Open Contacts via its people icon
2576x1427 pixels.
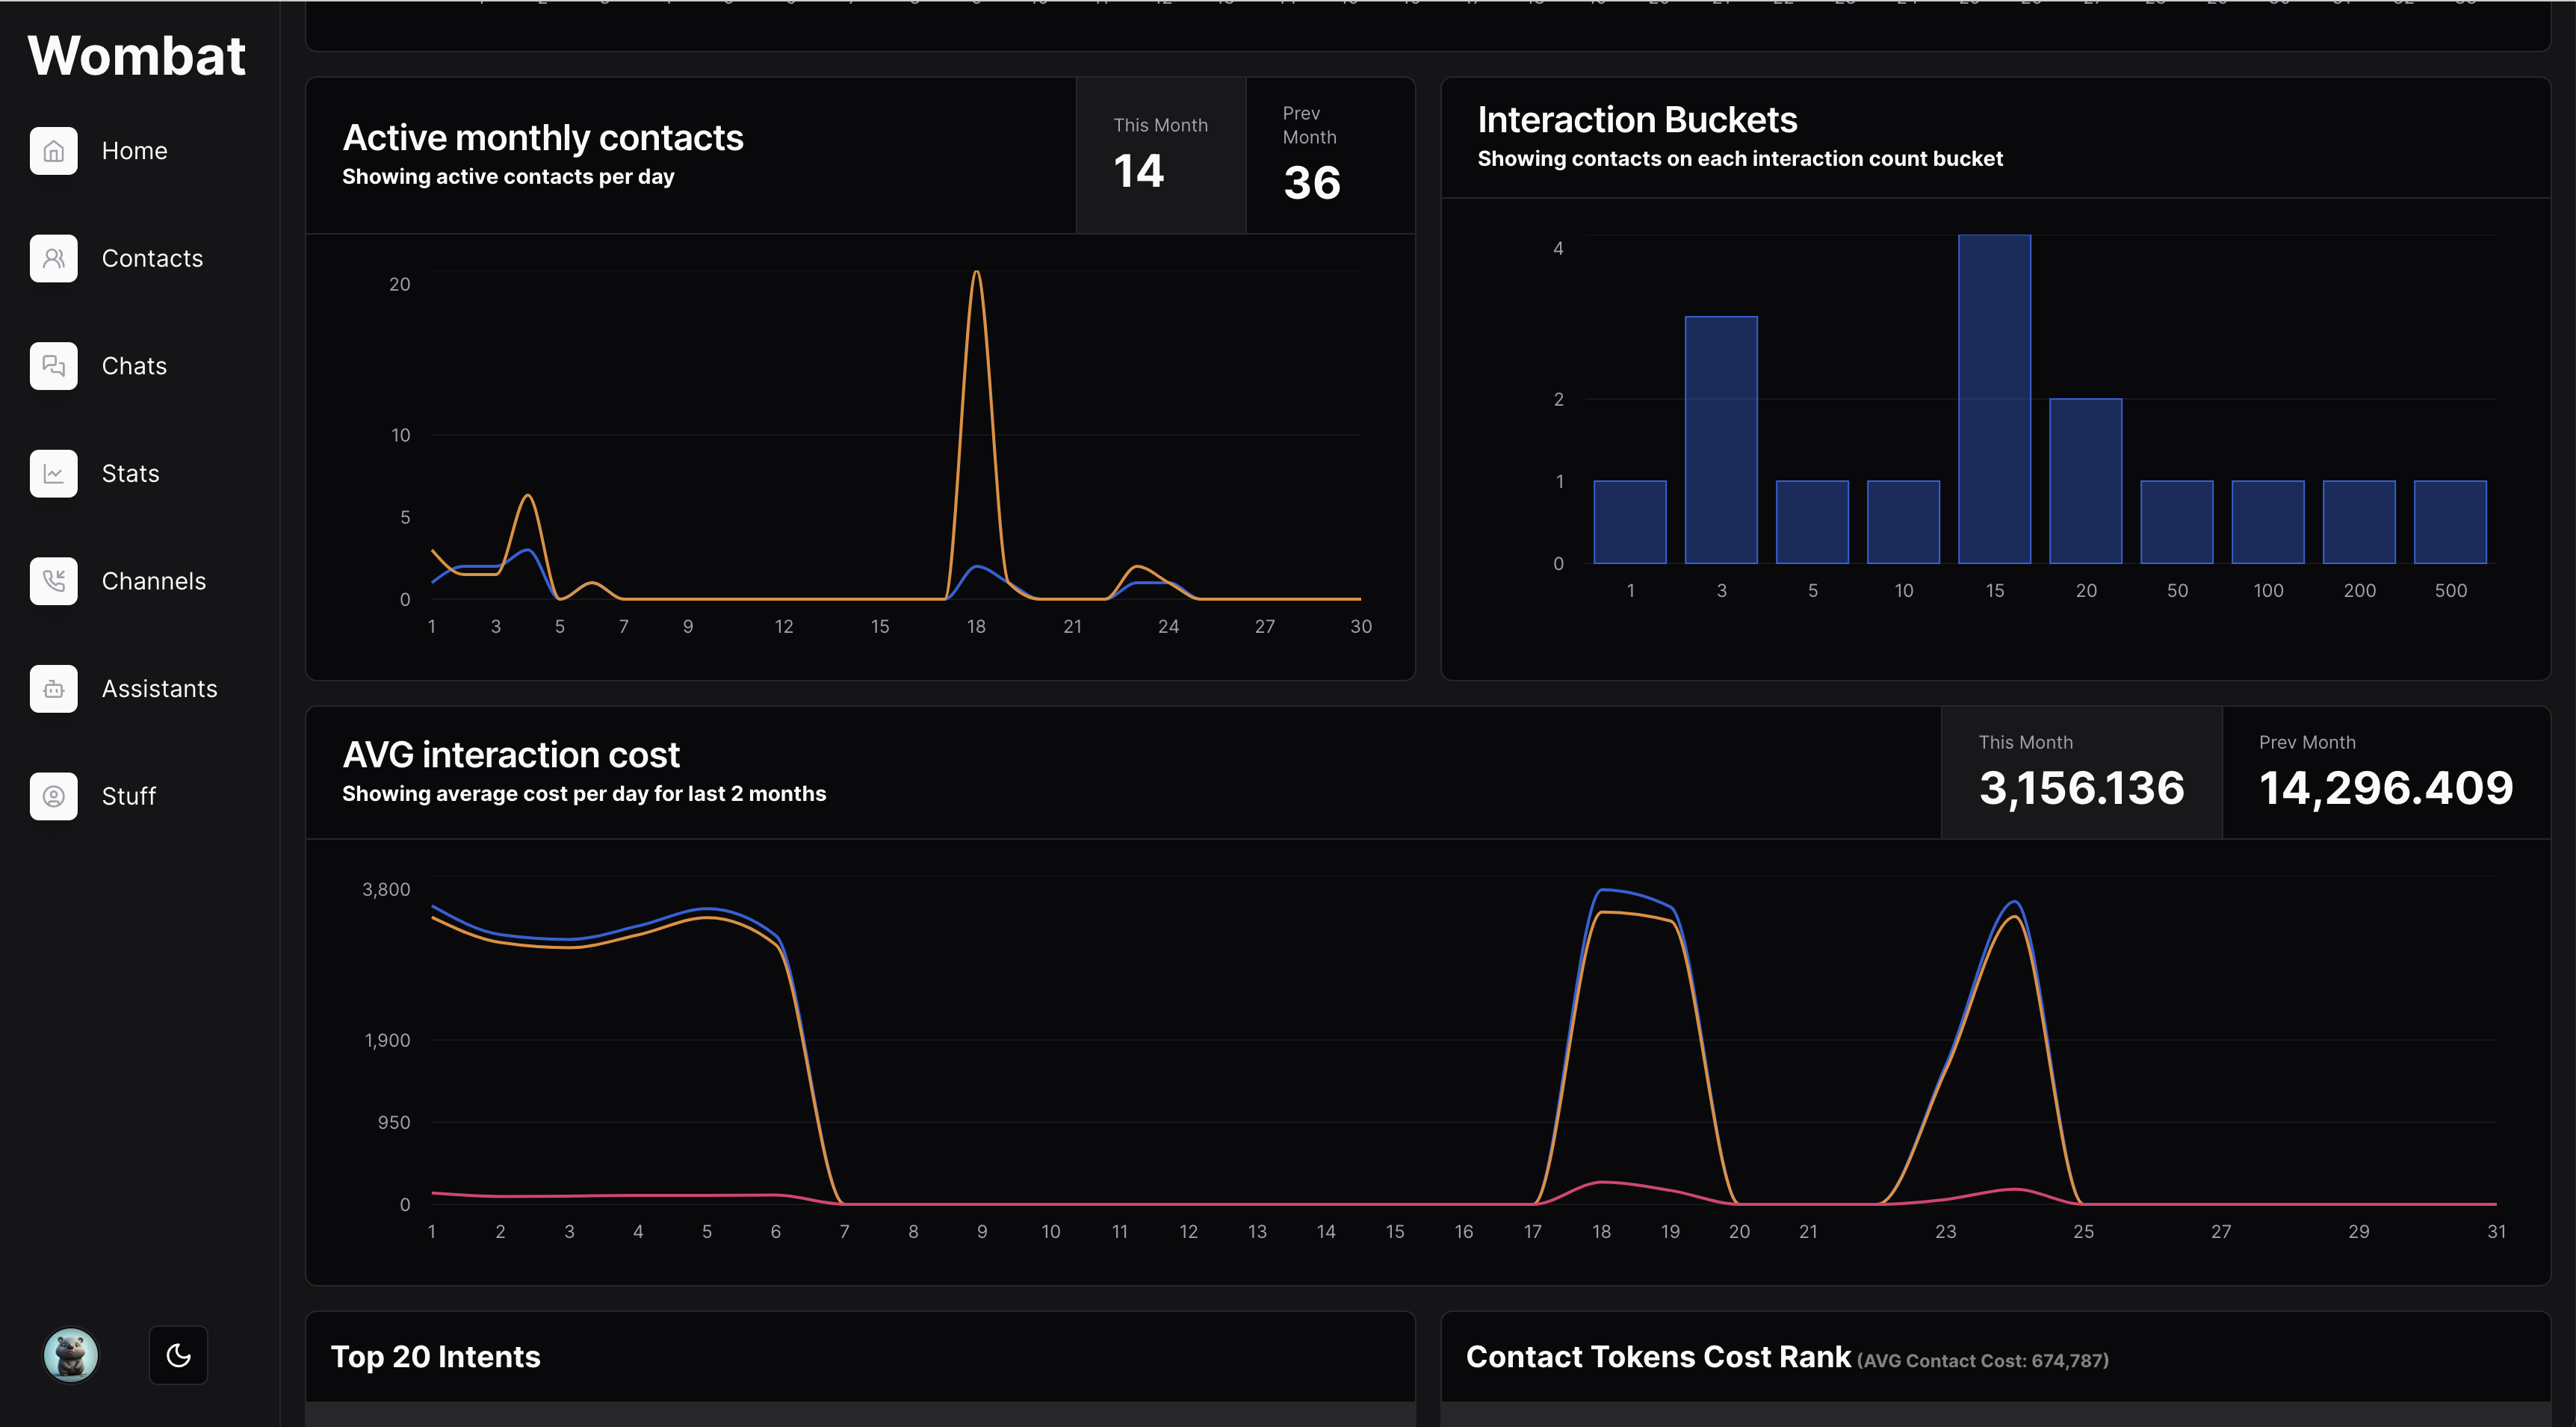53,258
